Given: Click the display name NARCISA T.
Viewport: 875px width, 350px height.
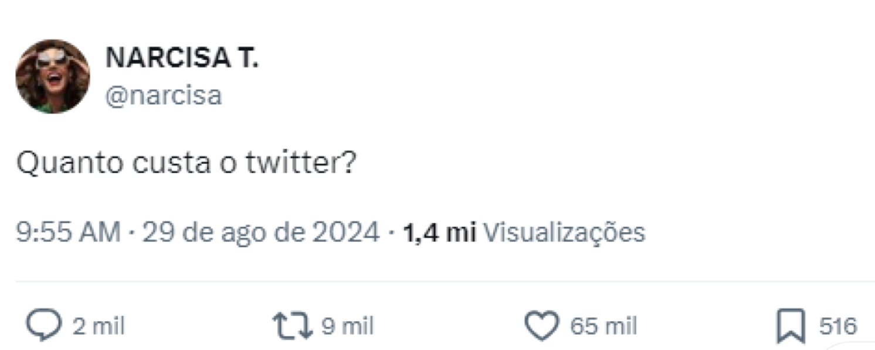Looking at the screenshot, I should pos(182,58).
